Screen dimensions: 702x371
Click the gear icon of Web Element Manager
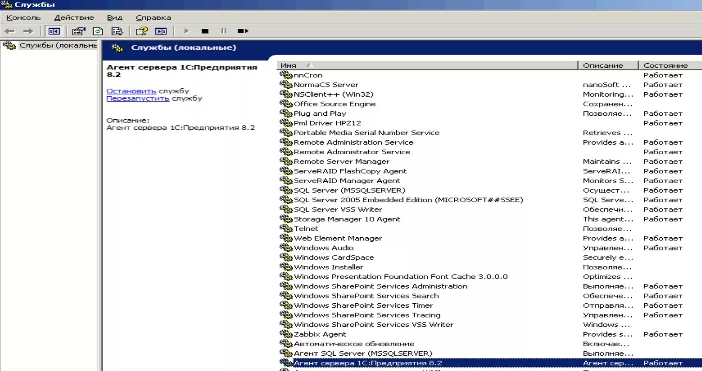coord(286,238)
